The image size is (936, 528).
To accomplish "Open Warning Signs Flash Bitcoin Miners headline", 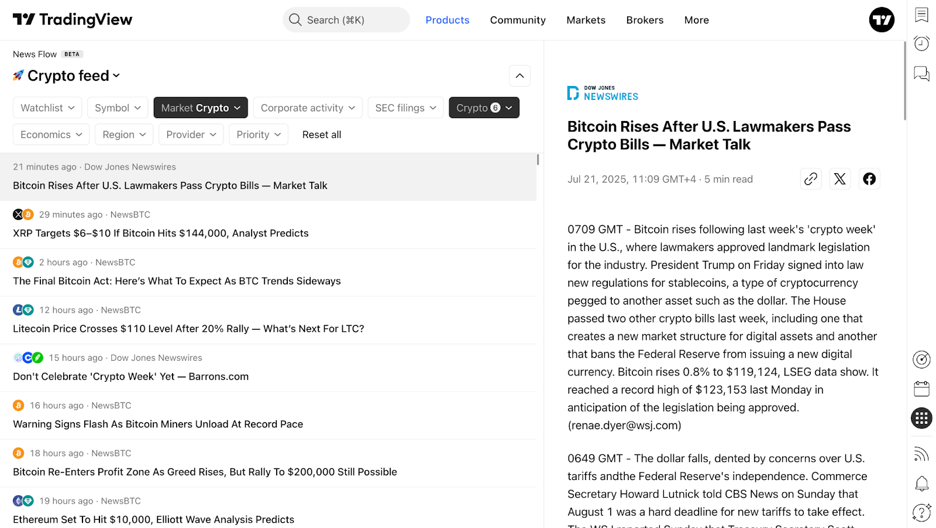I will click(158, 425).
